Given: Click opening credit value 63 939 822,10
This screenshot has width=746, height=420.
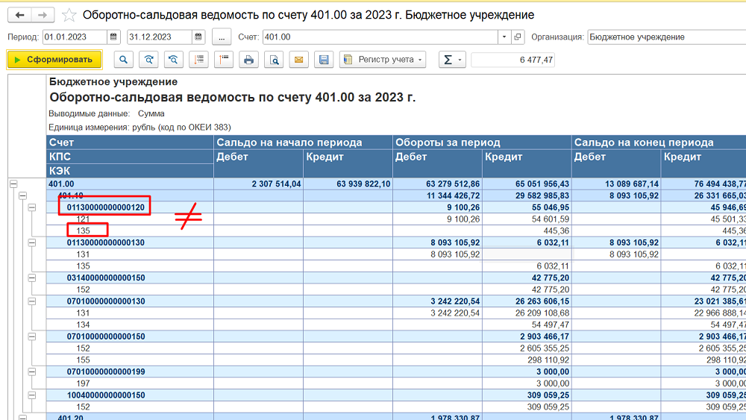Looking at the screenshot, I should coord(348,184).
